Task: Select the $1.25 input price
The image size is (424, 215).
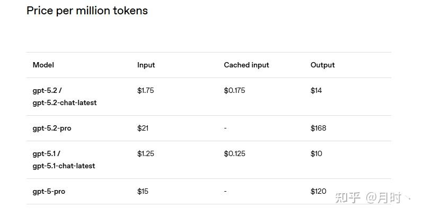Action: click(145, 153)
